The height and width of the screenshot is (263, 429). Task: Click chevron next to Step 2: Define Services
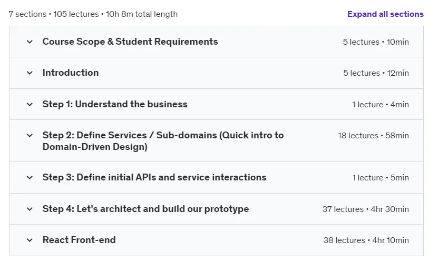click(x=30, y=136)
